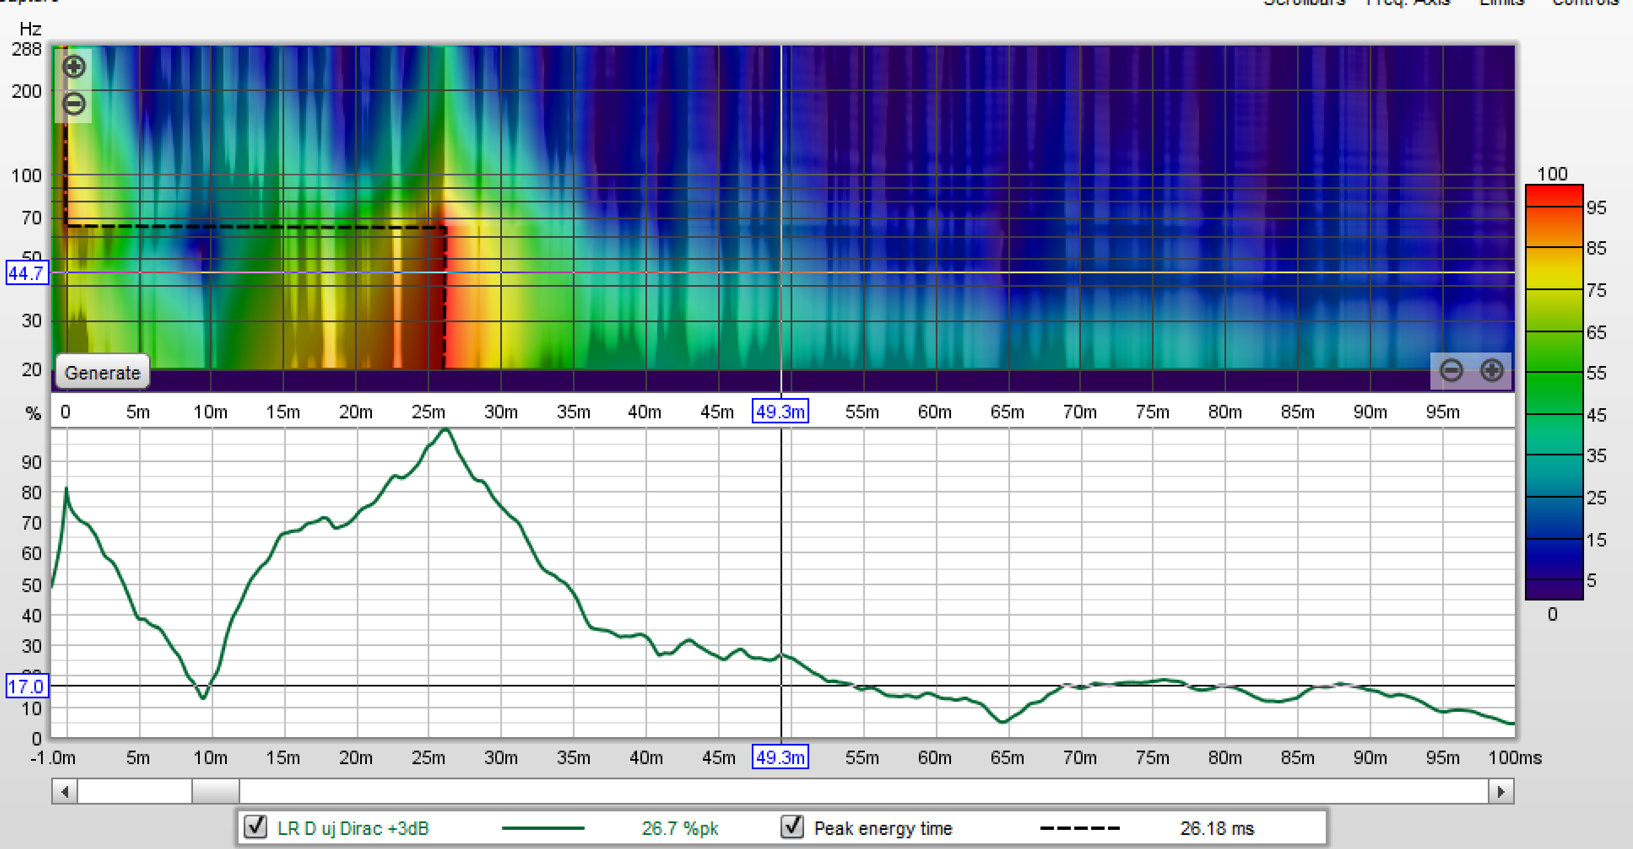The height and width of the screenshot is (849, 1633).
Task: Zoom in the spectrogram time axis
Action: 1491,370
